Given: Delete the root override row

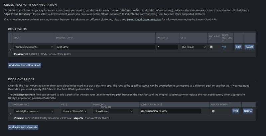Looking at the screenshot, I should point(248,111).
